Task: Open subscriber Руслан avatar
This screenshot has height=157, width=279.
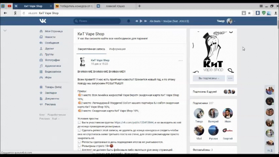Action: pos(213,130)
